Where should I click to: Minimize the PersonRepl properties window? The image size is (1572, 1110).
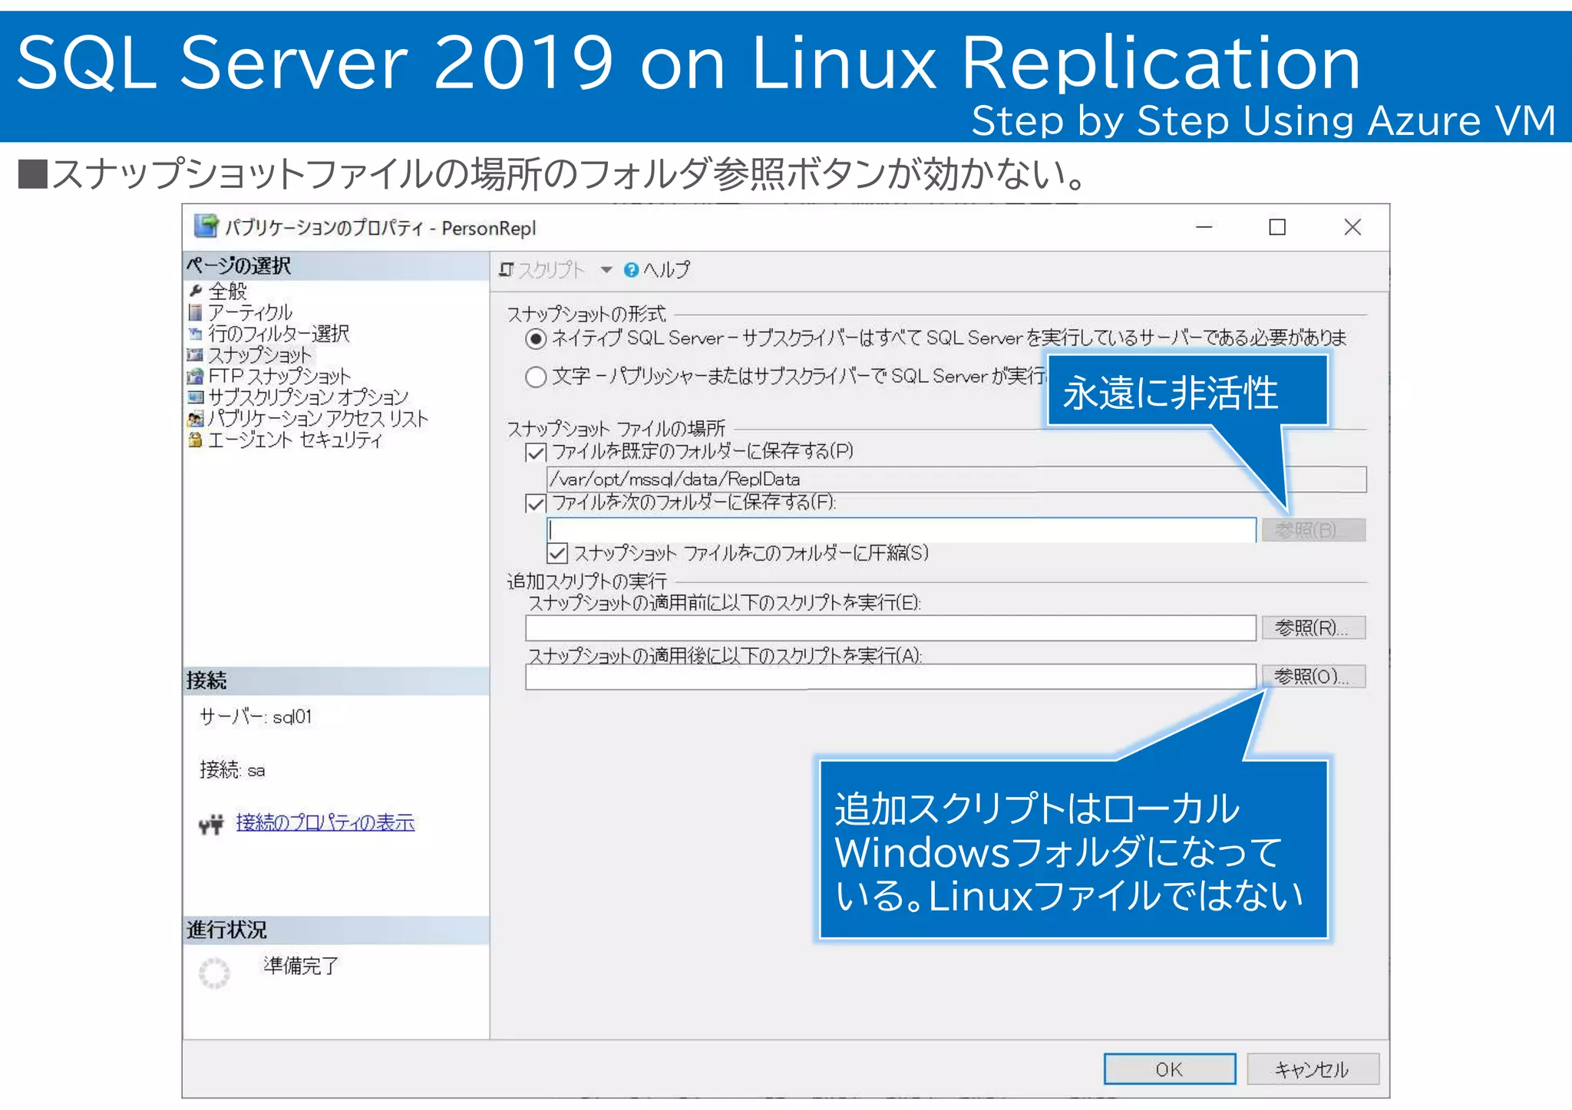[x=1204, y=227]
